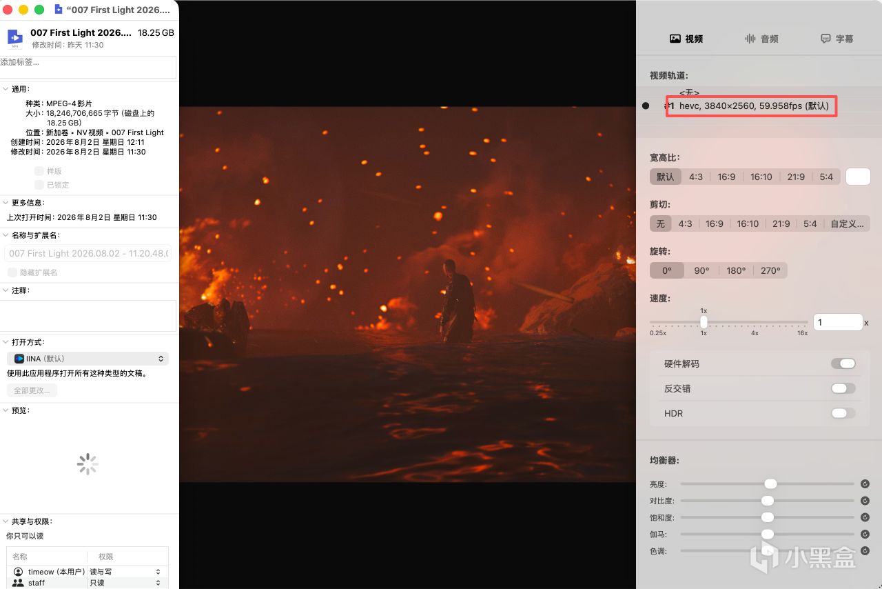The image size is (882, 589).
Task: Check the 样版 checkbox
Action: click(39, 171)
